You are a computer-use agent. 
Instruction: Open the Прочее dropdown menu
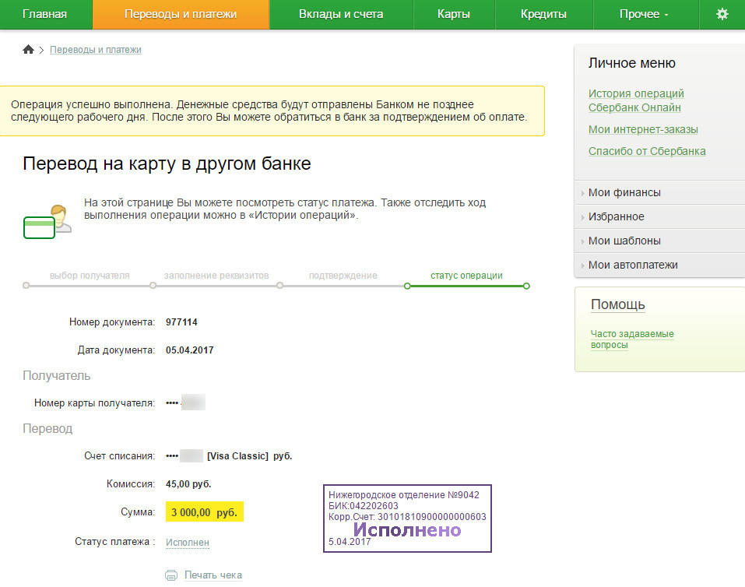click(x=645, y=14)
